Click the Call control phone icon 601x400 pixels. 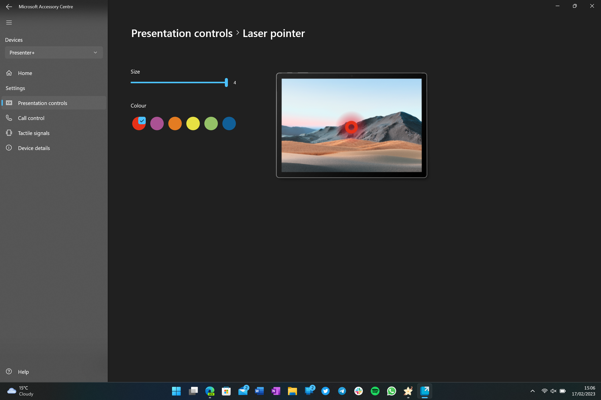click(9, 118)
